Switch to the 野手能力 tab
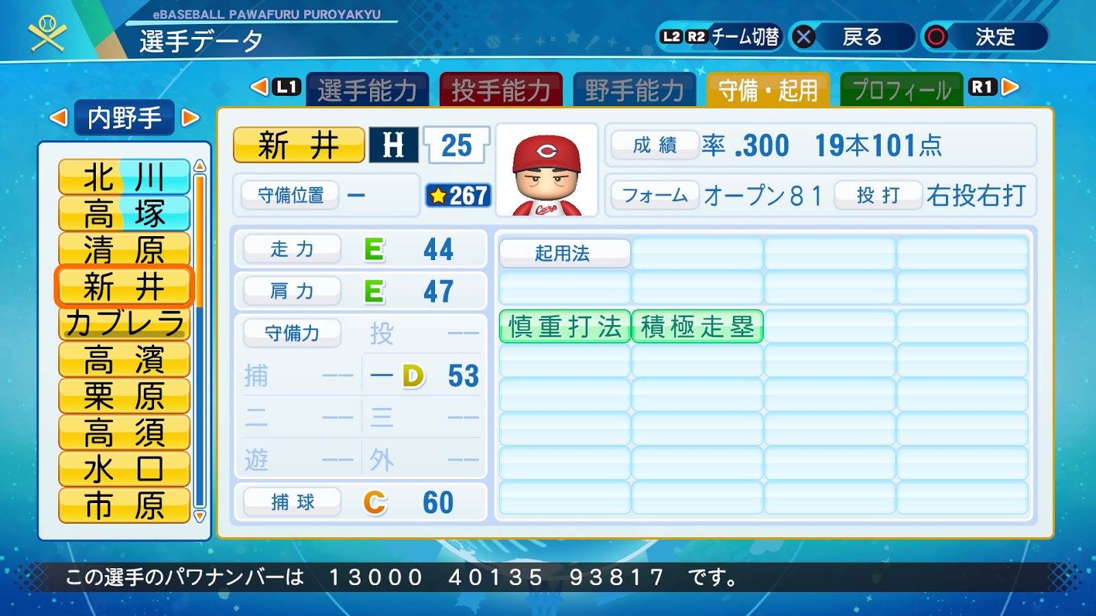Screen dimensions: 1096x616 634,90
